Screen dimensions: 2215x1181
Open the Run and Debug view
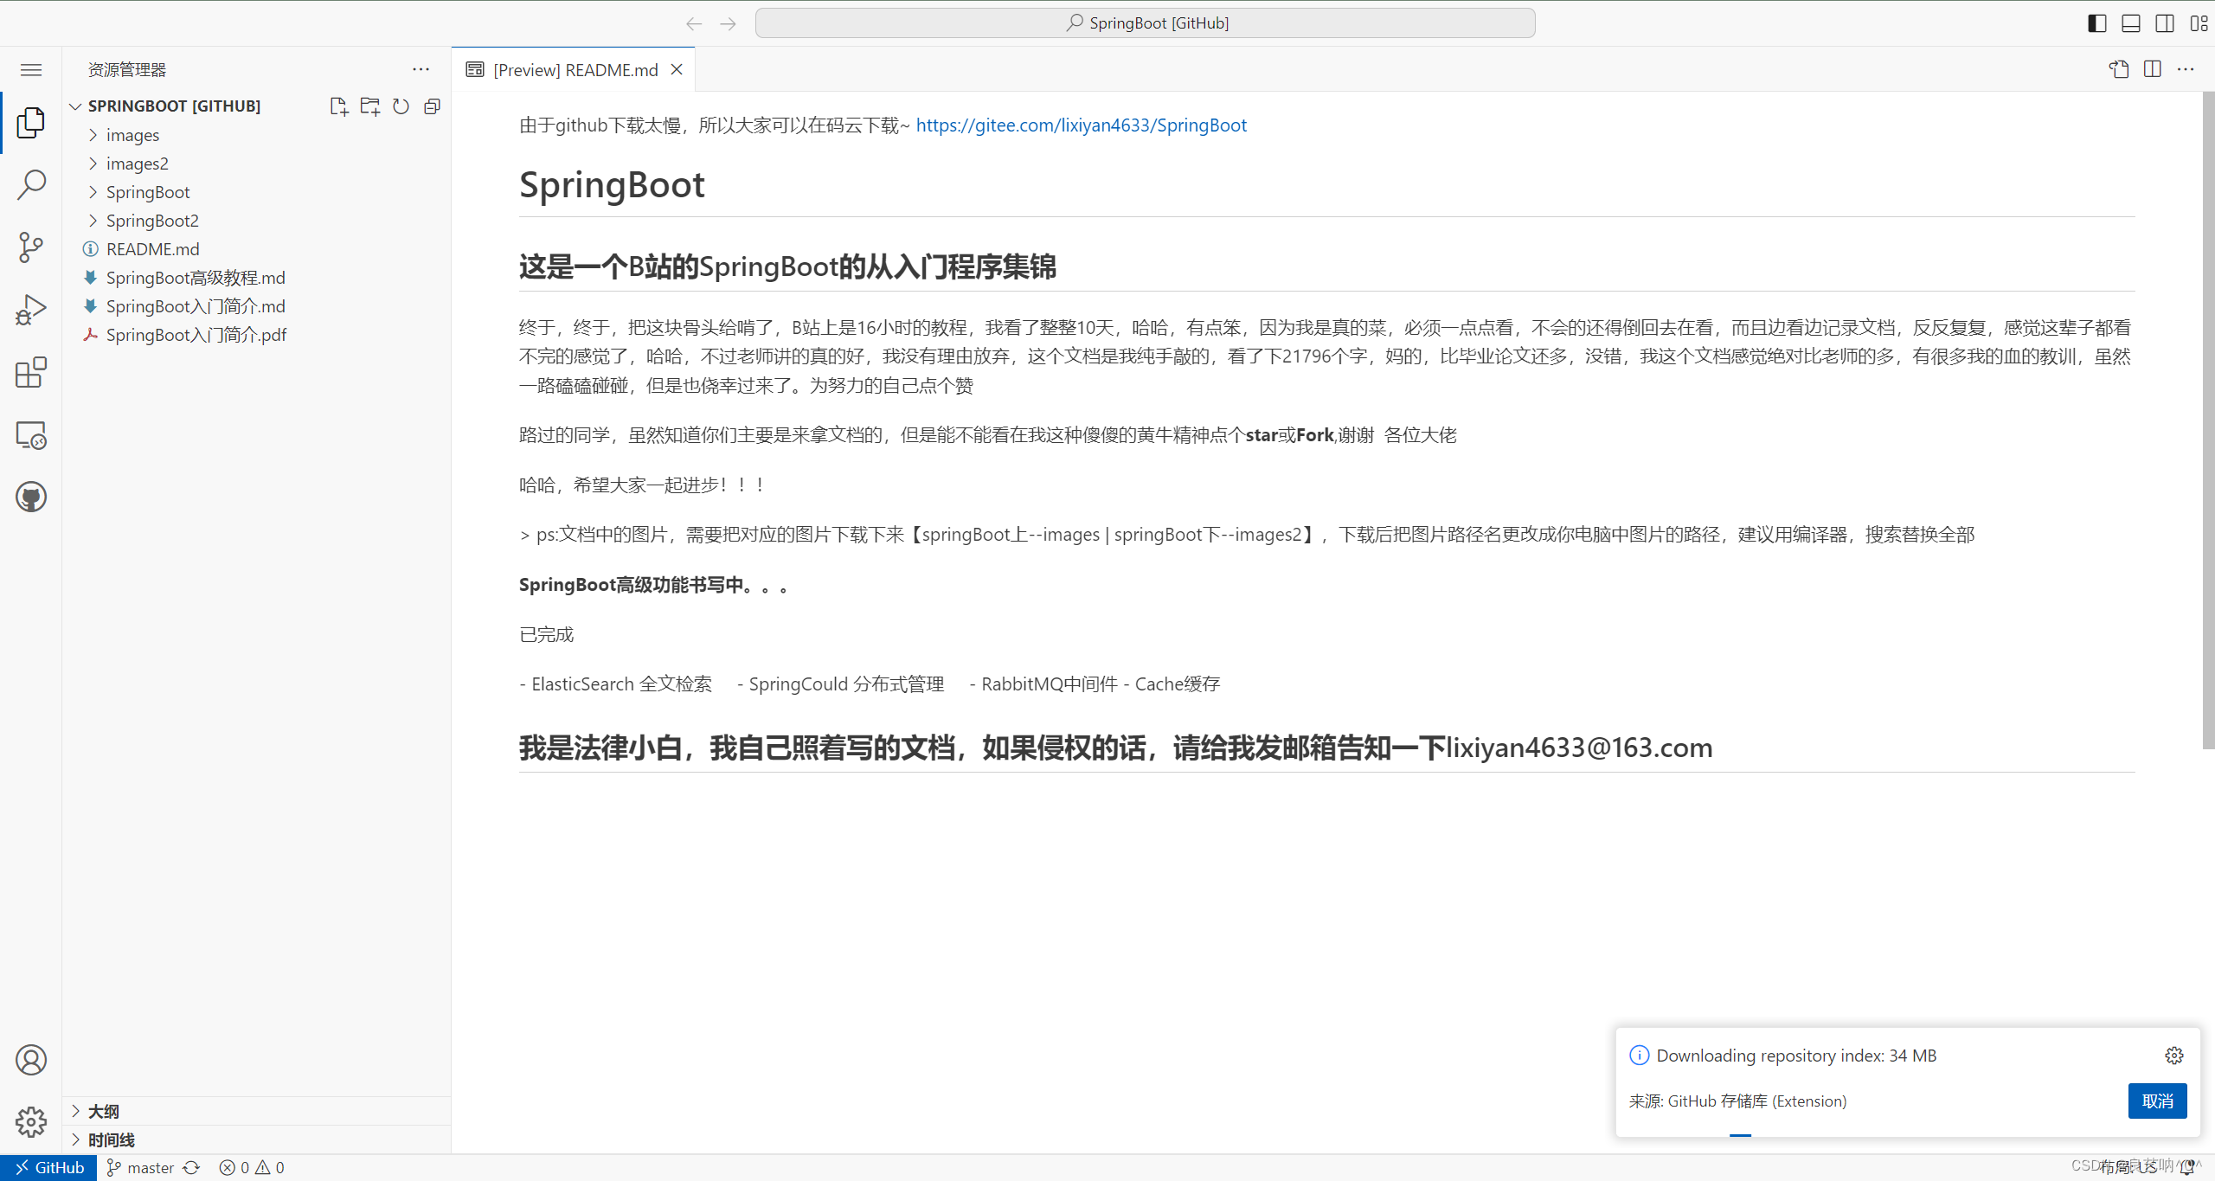(31, 310)
